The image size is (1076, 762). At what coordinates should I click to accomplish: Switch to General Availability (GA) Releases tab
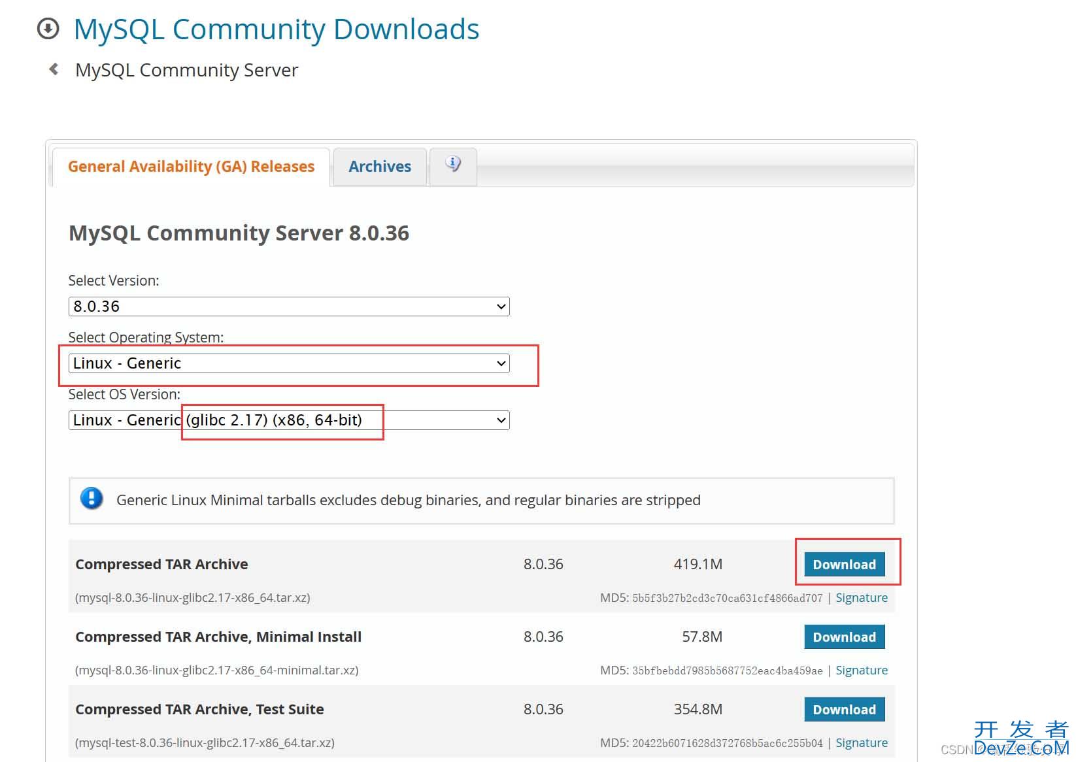(191, 167)
